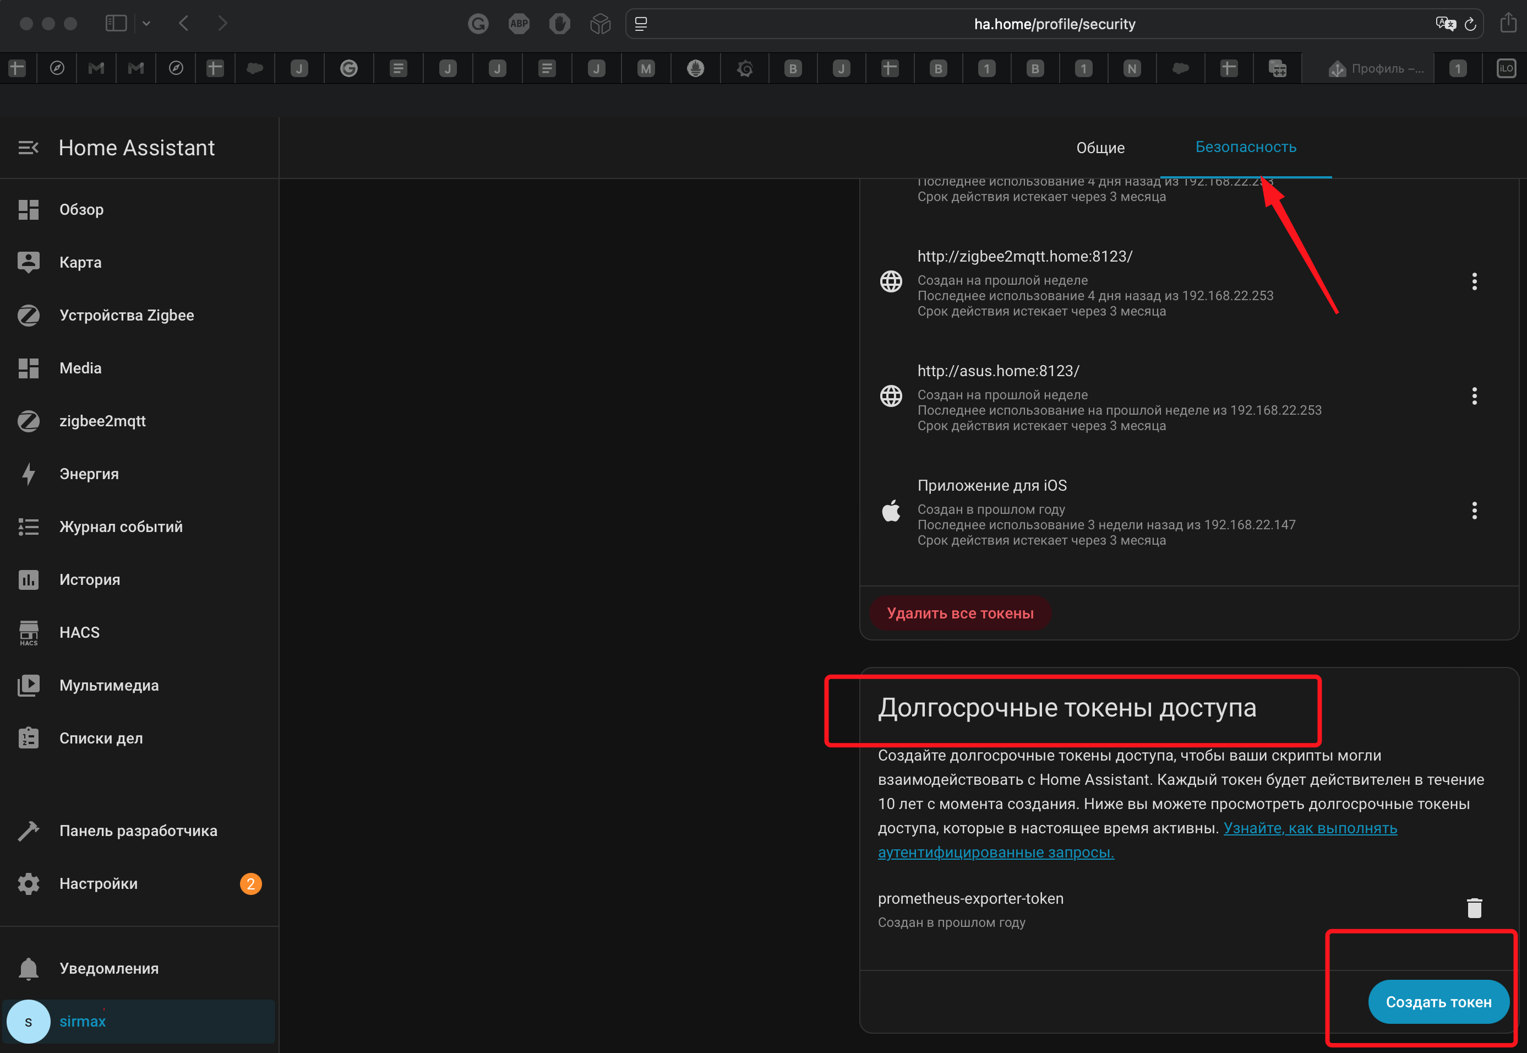This screenshot has width=1527, height=1053.
Task: Click the Списки дел to-do icon
Action: (x=29, y=737)
